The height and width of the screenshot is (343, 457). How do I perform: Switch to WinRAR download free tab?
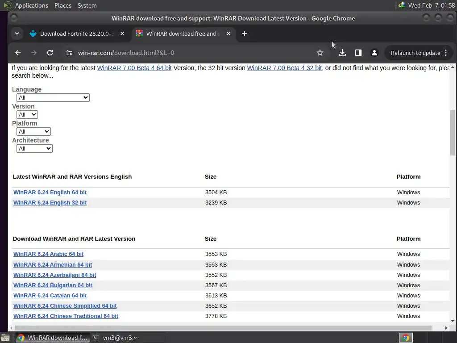[x=182, y=33]
